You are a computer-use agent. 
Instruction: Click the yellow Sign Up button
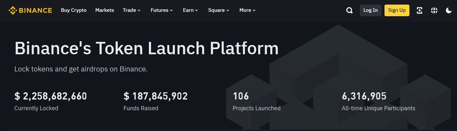pos(397,10)
